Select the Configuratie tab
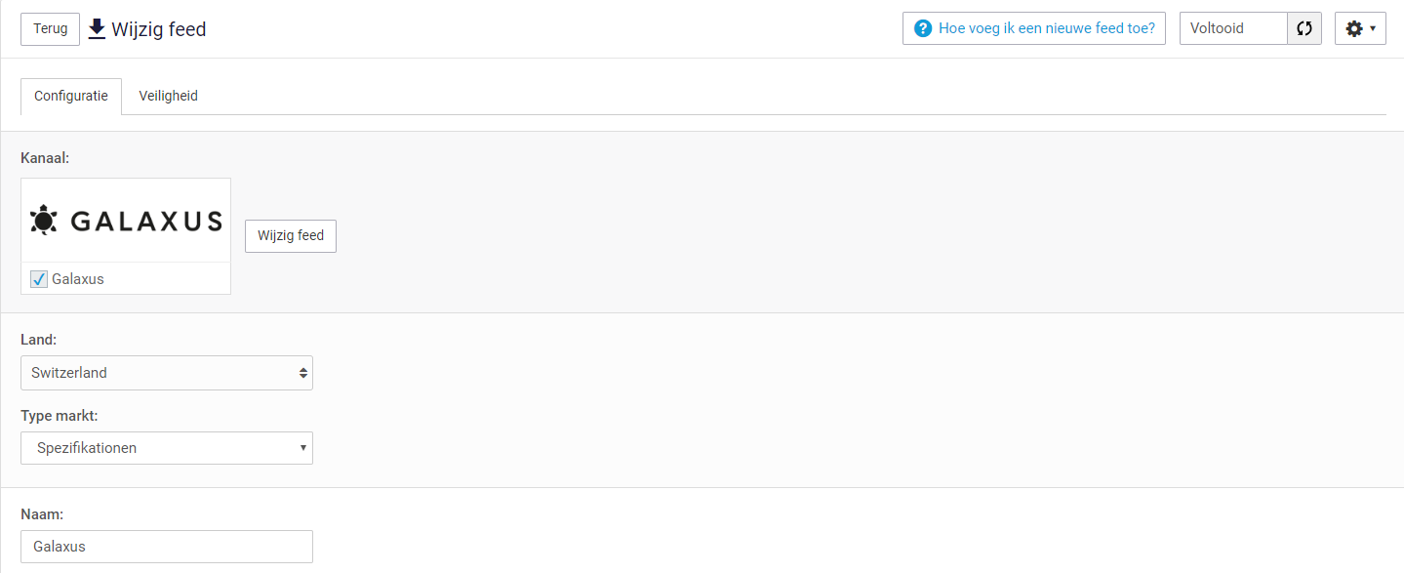The height and width of the screenshot is (573, 1404). click(x=71, y=96)
